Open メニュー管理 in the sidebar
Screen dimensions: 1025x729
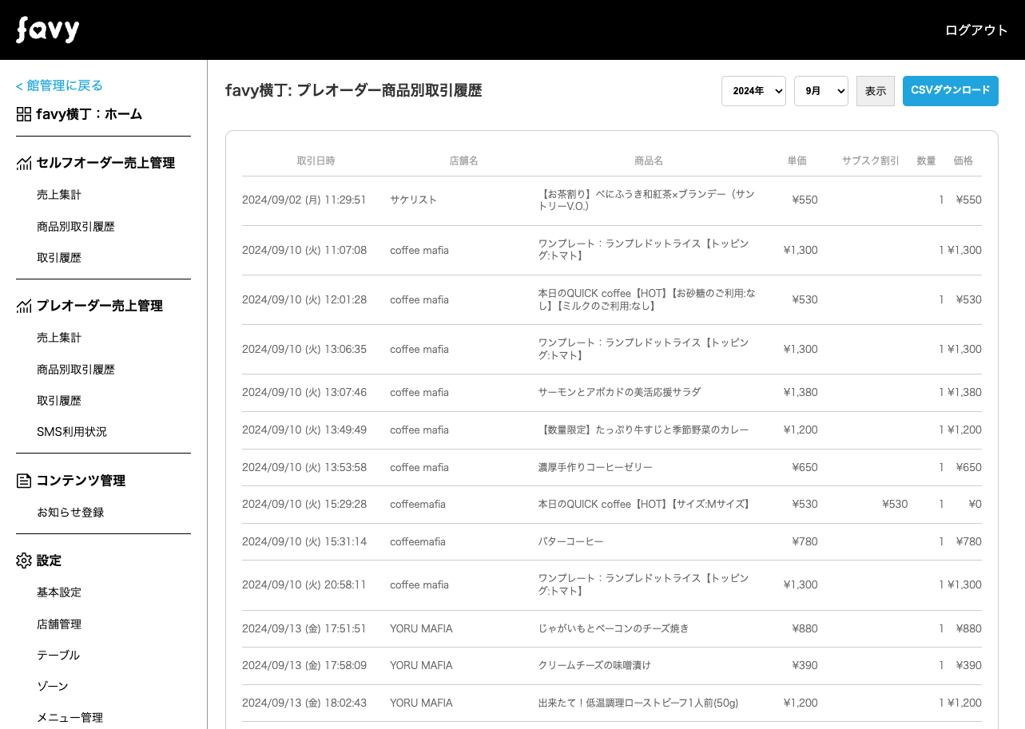(x=70, y=718)
